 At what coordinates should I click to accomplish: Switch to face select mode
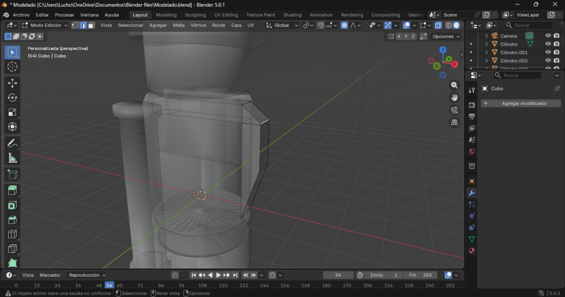point(91,25)
